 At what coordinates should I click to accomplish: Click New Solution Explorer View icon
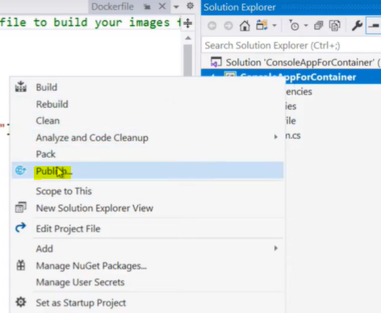tap(21, 207)
